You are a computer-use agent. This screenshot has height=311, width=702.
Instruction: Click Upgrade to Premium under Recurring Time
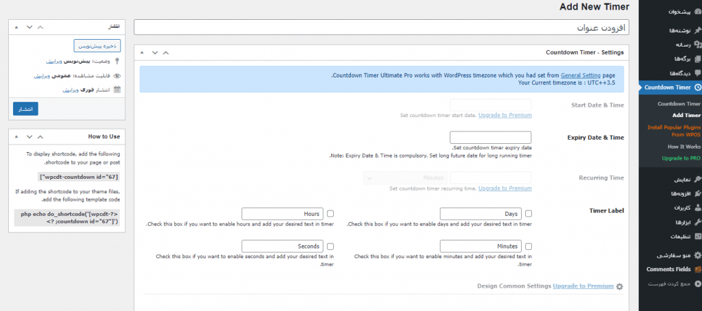(x=505, y=188)
